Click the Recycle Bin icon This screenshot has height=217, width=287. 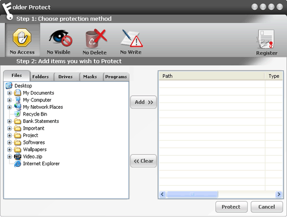pyautogui.click(x=18, y=114)
